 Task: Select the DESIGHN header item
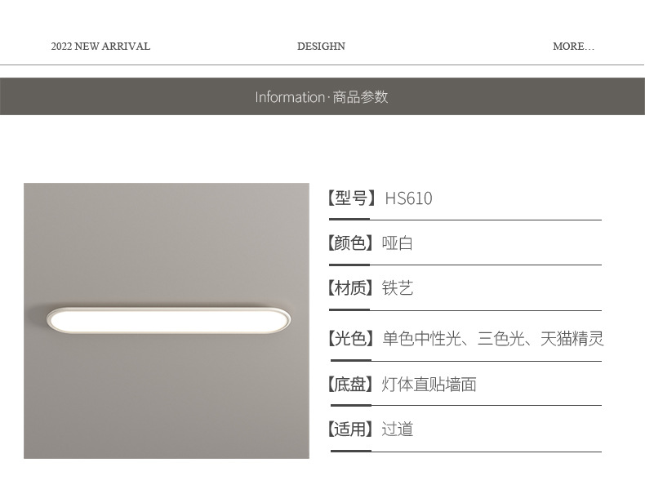pos(321,47)
